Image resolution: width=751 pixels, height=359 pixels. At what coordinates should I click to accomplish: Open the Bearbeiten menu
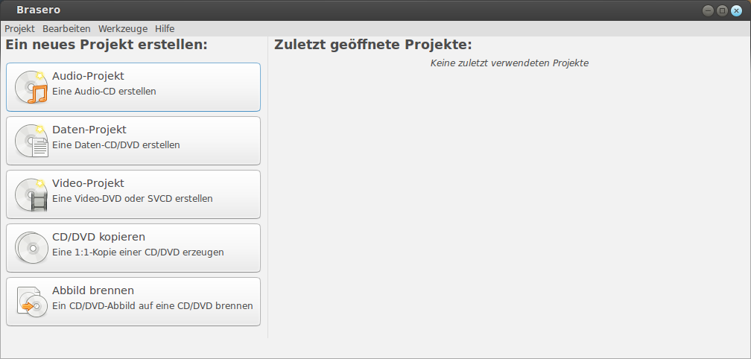pyautogui.click(x=66, y=29)
